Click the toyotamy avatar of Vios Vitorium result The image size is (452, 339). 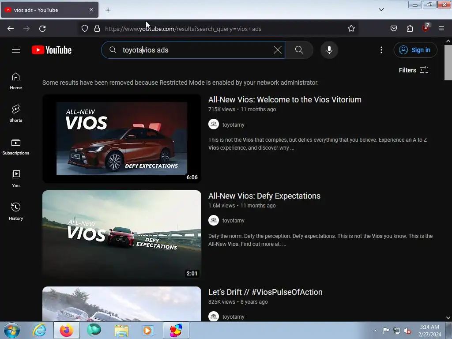214,124
